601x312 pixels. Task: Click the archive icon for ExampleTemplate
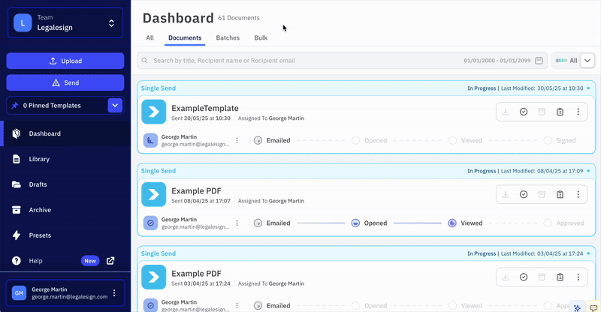[x=542, y=112]
